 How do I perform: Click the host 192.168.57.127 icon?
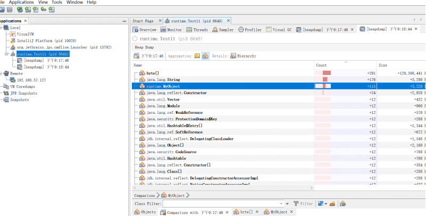[13, 80]
